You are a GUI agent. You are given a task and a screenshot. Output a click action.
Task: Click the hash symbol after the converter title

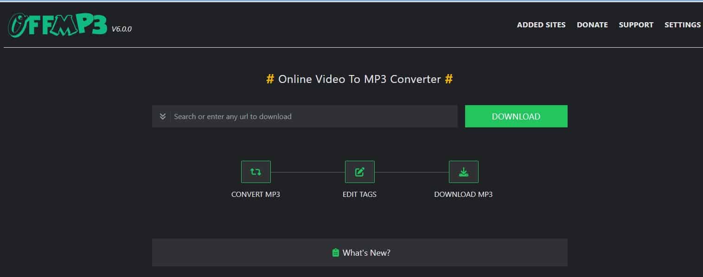448,79
